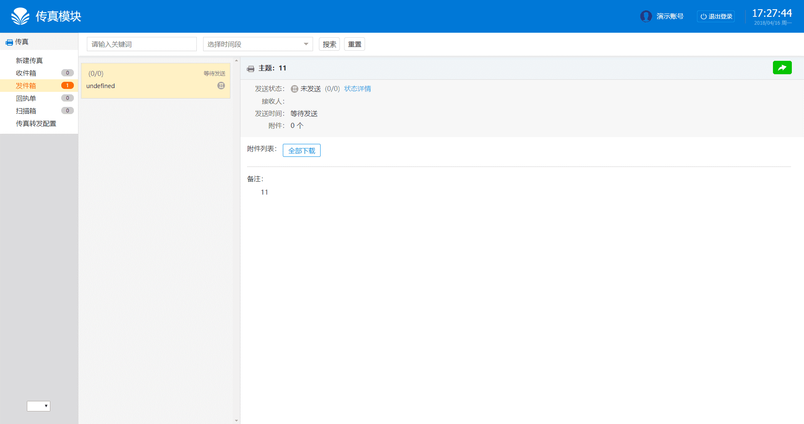
Task: Click the orange badge on 发件箱
Action: coord(67,86)
